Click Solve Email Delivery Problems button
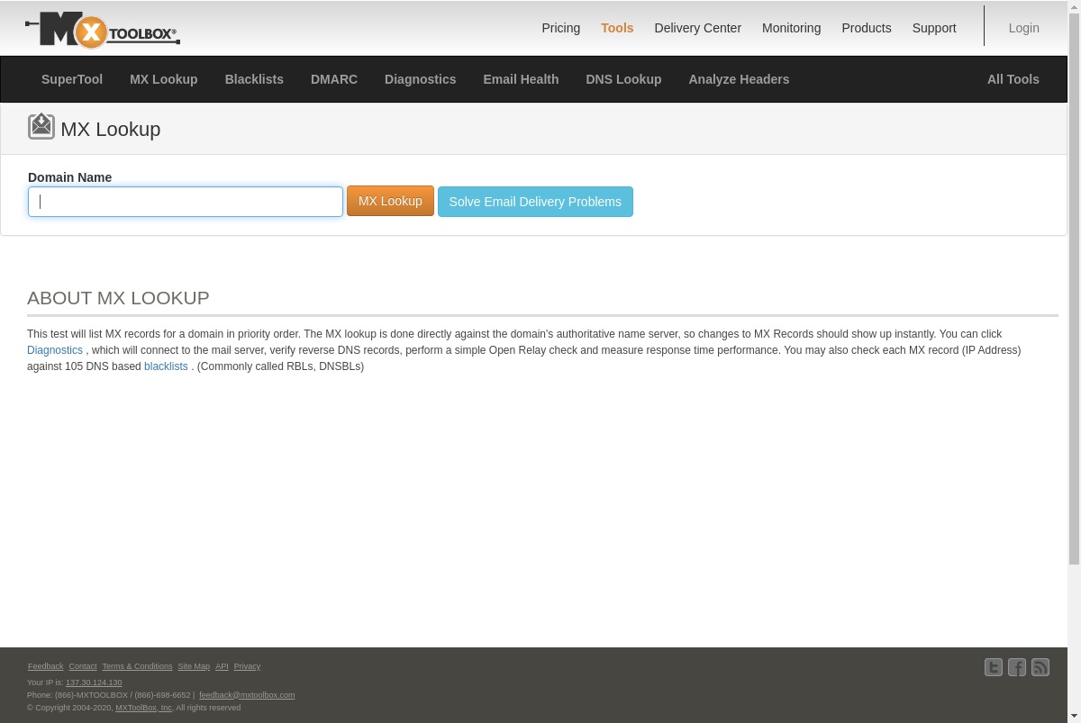The image size is (1081, 723). point(535,202)
